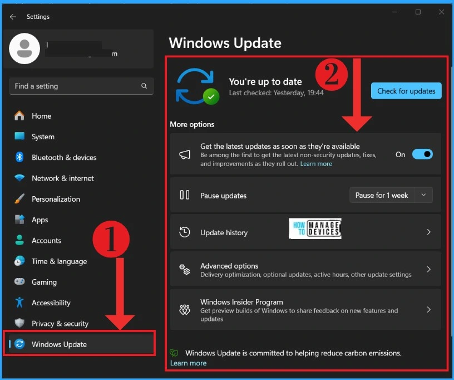Click the Home house icon
The width and height of the screenshot is (454, 380).
tap(19, 116)
